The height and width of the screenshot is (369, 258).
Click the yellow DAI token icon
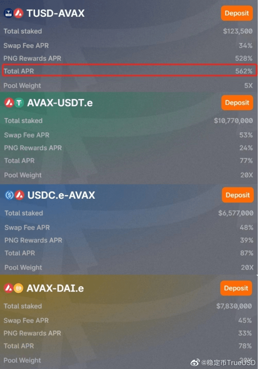(18, 288)
